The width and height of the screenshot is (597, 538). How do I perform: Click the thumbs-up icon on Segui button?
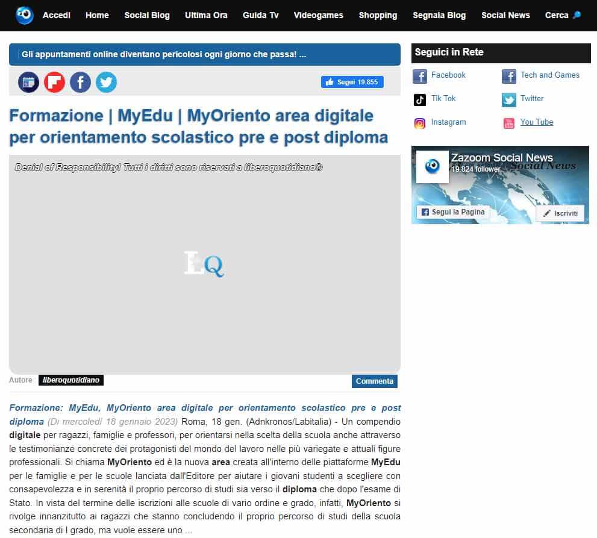click(330, 81)
